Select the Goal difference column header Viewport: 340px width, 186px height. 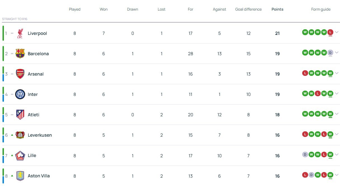coord(248,9)
